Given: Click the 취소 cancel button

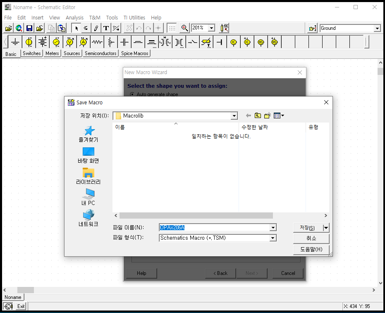Looking at the screenshot, I should tap(311, 238).
